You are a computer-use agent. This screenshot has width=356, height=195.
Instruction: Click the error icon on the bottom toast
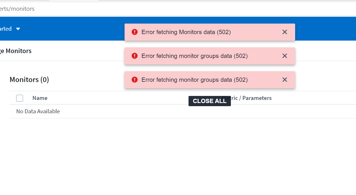tap(135, 80)
